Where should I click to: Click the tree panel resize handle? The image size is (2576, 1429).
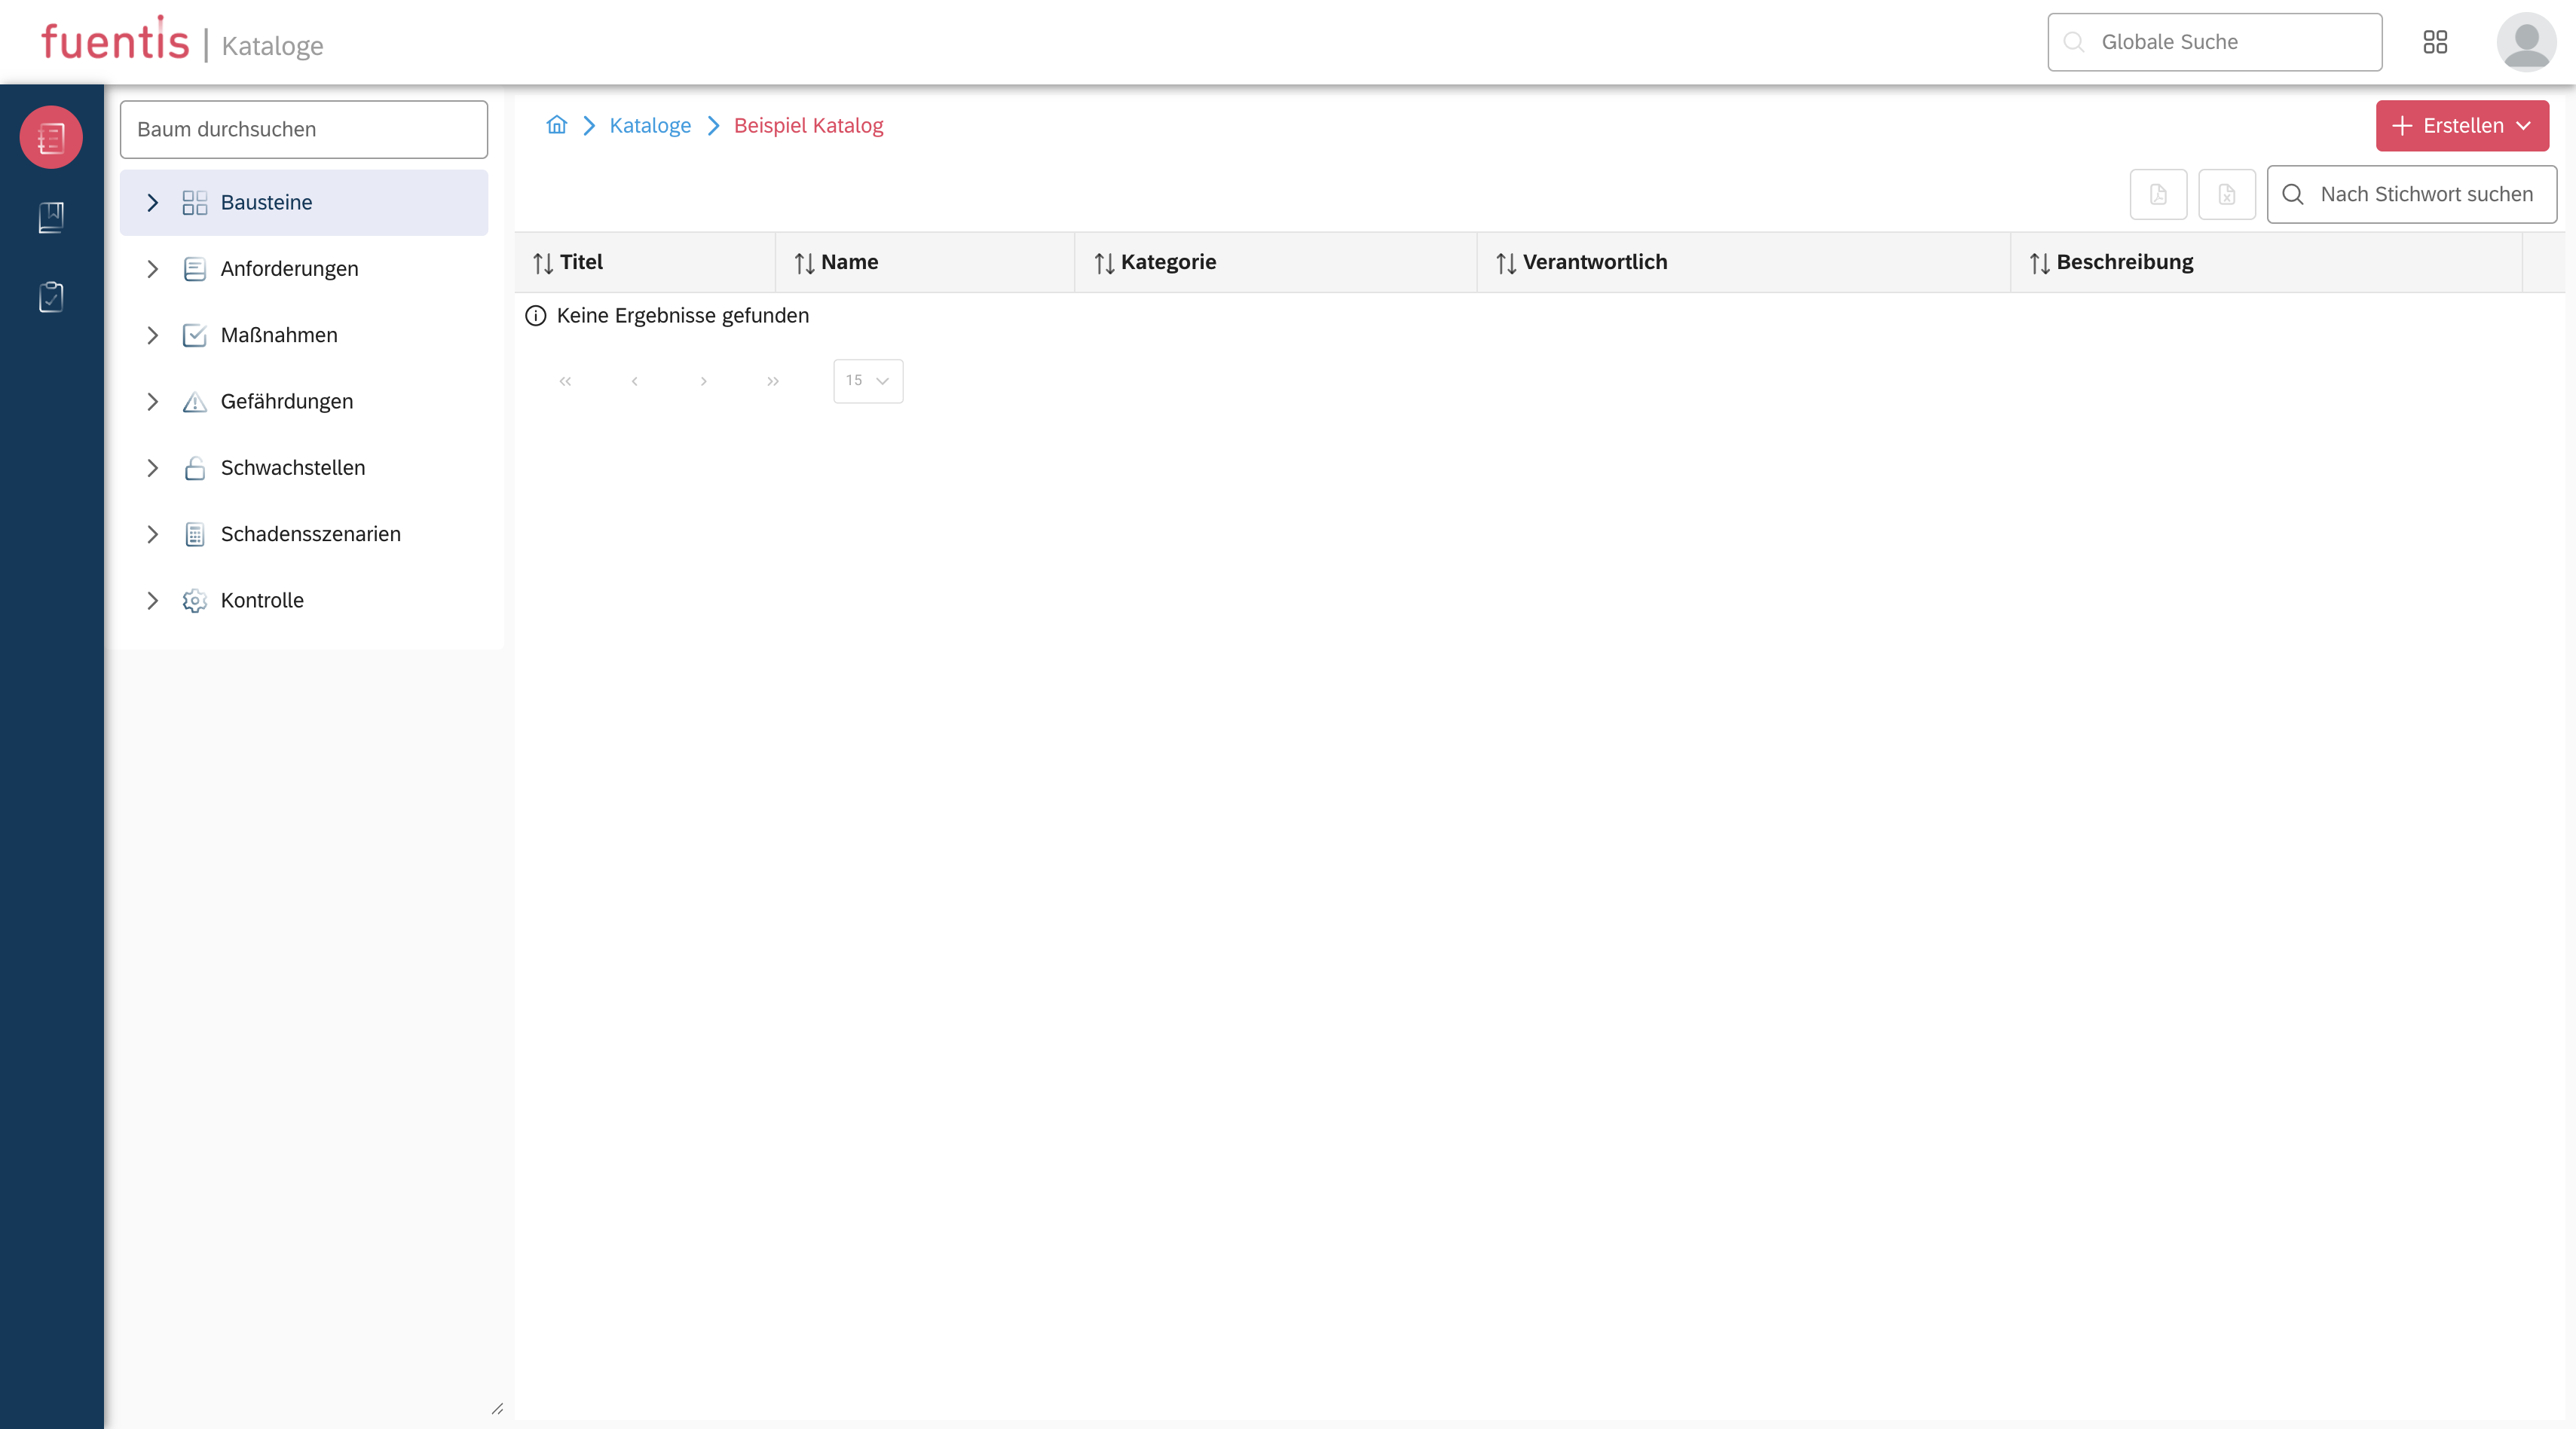coord(497,1408)
